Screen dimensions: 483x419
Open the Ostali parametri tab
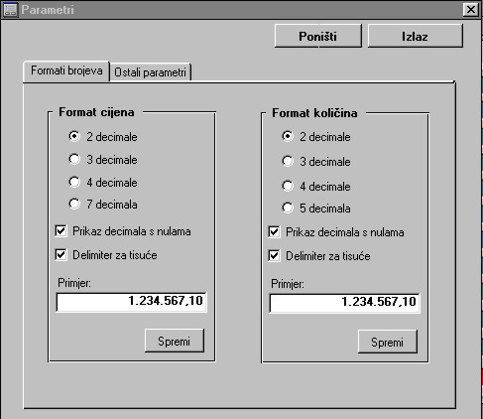coord(151,72)
